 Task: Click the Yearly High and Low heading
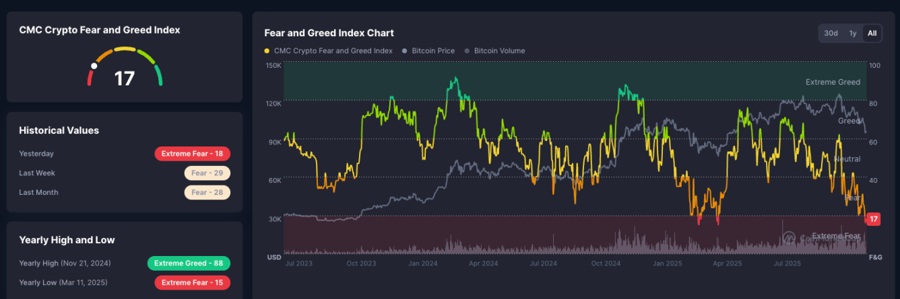click(67, 240)
